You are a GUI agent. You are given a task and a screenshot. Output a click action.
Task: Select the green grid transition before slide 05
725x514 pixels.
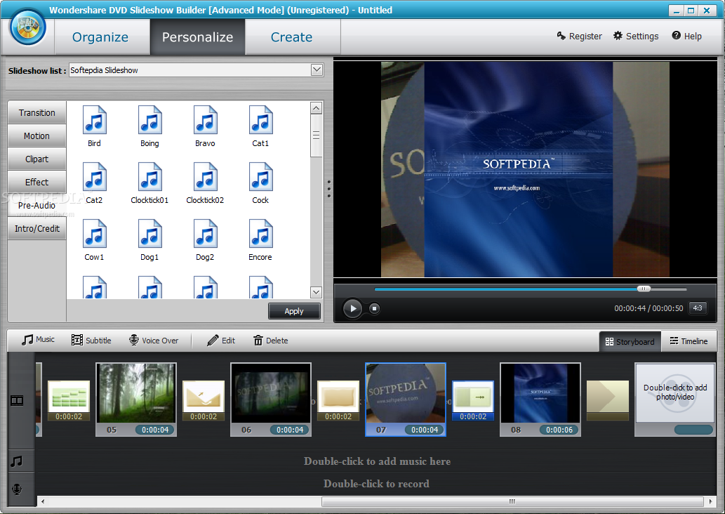(x=69, y=401)
